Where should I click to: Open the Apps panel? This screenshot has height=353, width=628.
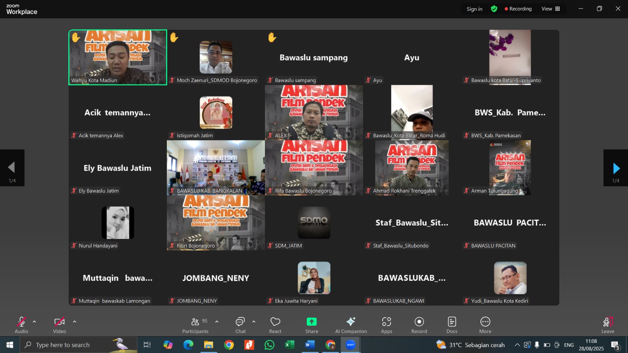click(387, 325)
